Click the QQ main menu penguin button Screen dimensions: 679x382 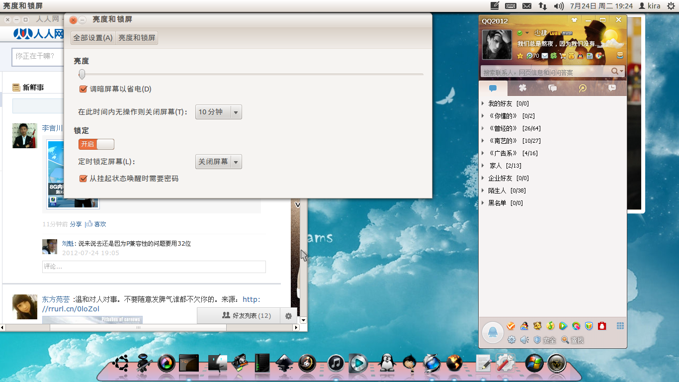click(x=493, y=332)
